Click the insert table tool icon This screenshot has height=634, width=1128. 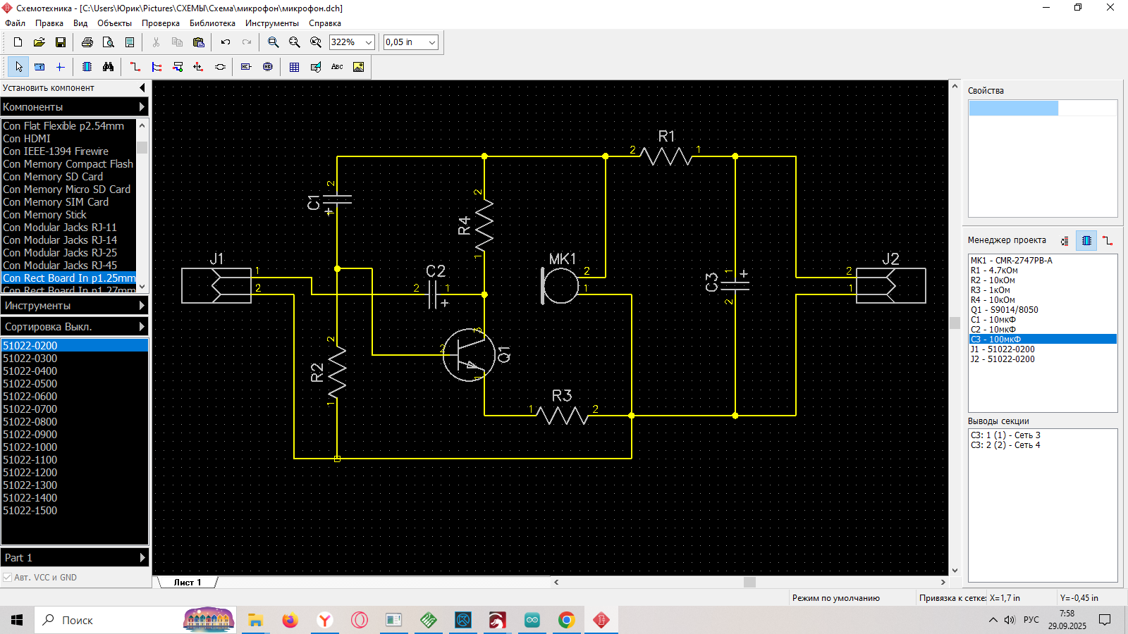click(294, 67)
